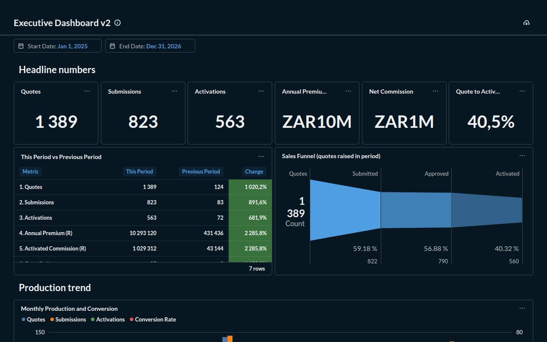Open the Annual Premium card options menu

click(348, 91)
